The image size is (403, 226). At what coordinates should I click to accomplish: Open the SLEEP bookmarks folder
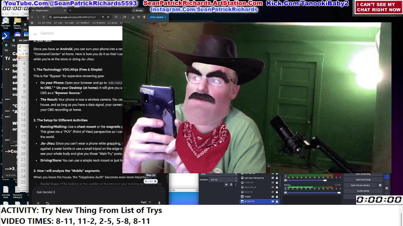click(70, 23)
